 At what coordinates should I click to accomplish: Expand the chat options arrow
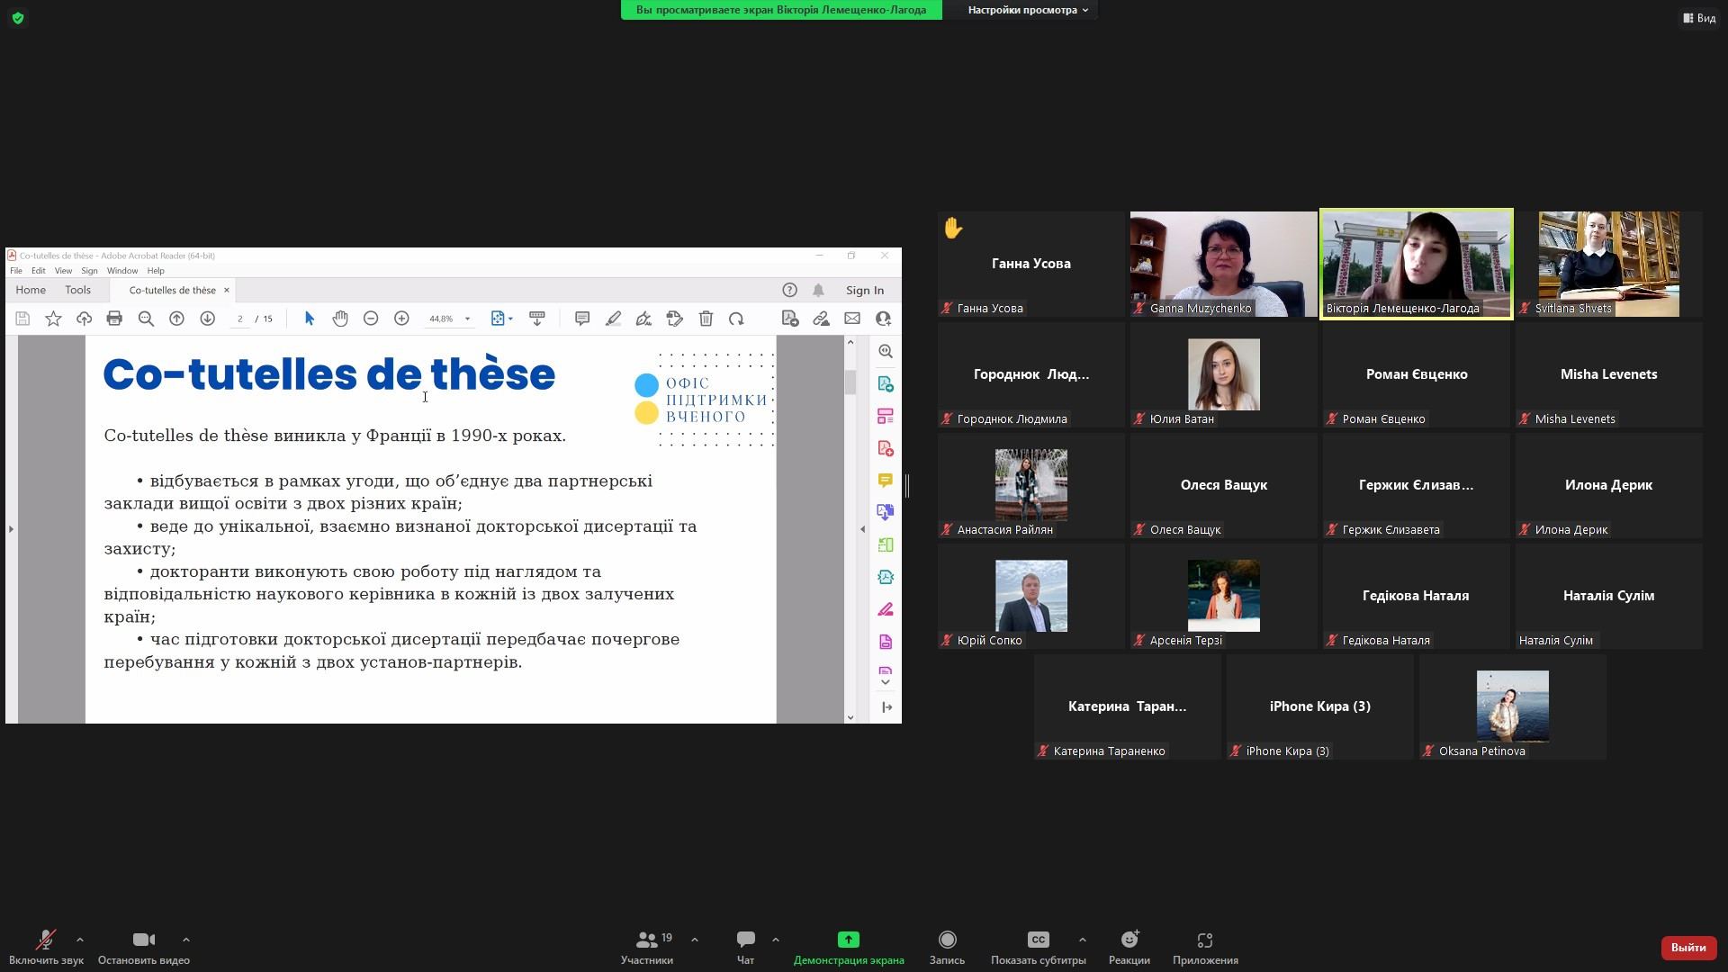click(776, 940)
